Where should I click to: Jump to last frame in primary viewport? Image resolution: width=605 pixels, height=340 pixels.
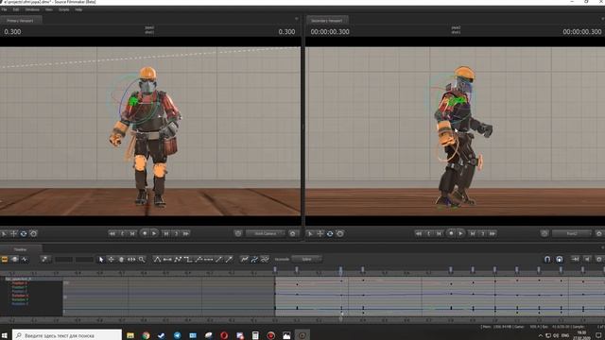click(x=186, y=233)
